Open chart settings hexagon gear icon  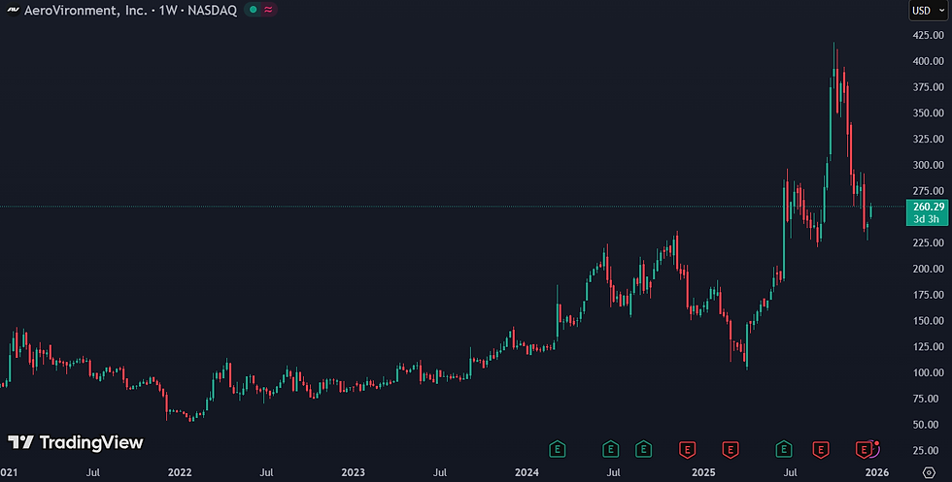929,472
